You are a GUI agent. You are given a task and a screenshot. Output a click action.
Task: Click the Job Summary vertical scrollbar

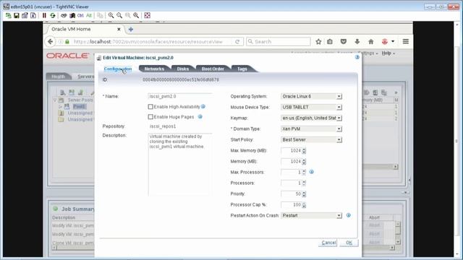point(398,233)
